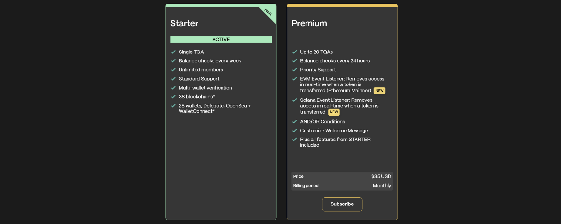
Task: Click the checkmark beside Customize Welcome Message
Action: coord(294,131)
